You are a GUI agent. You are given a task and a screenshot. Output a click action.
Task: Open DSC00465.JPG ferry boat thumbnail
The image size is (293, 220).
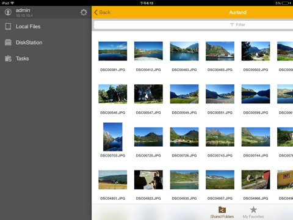click(220, 51)
